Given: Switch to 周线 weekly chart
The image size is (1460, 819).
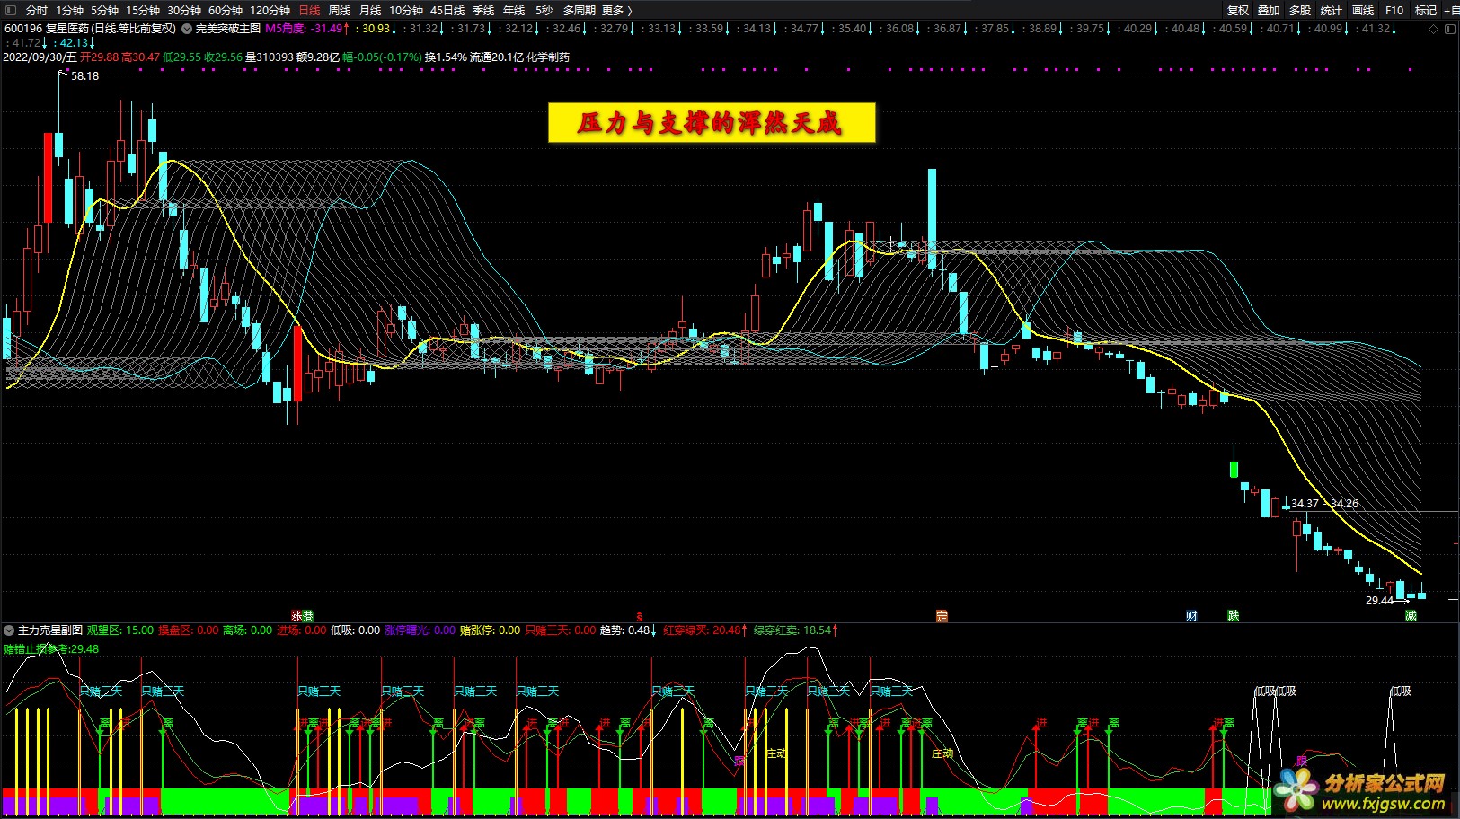Looking at the screenshot, I should click(340, 10).
